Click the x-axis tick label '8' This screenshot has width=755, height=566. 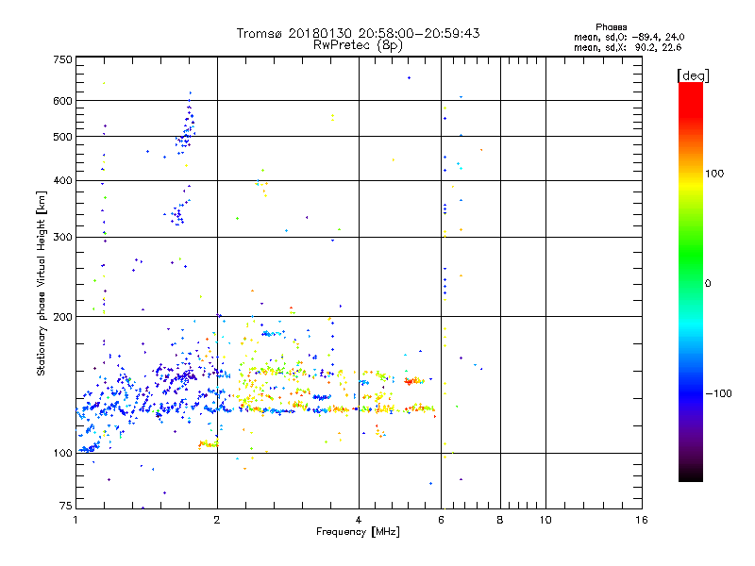500,520
